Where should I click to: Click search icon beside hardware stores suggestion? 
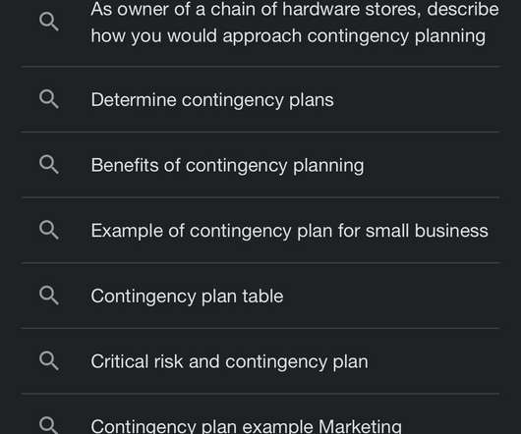(49, 22)
